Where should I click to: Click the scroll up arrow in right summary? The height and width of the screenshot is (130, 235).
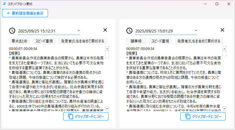224,49
